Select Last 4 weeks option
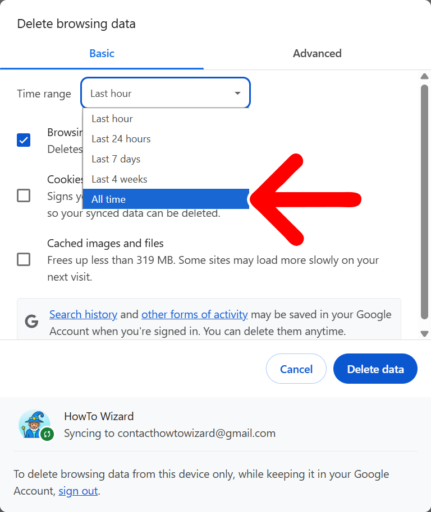Image resolution: width=431 pixels, height=512 pixels. point(166,179)
